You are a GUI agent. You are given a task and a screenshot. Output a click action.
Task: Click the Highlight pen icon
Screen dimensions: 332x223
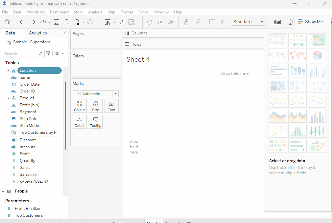(186, 22)
